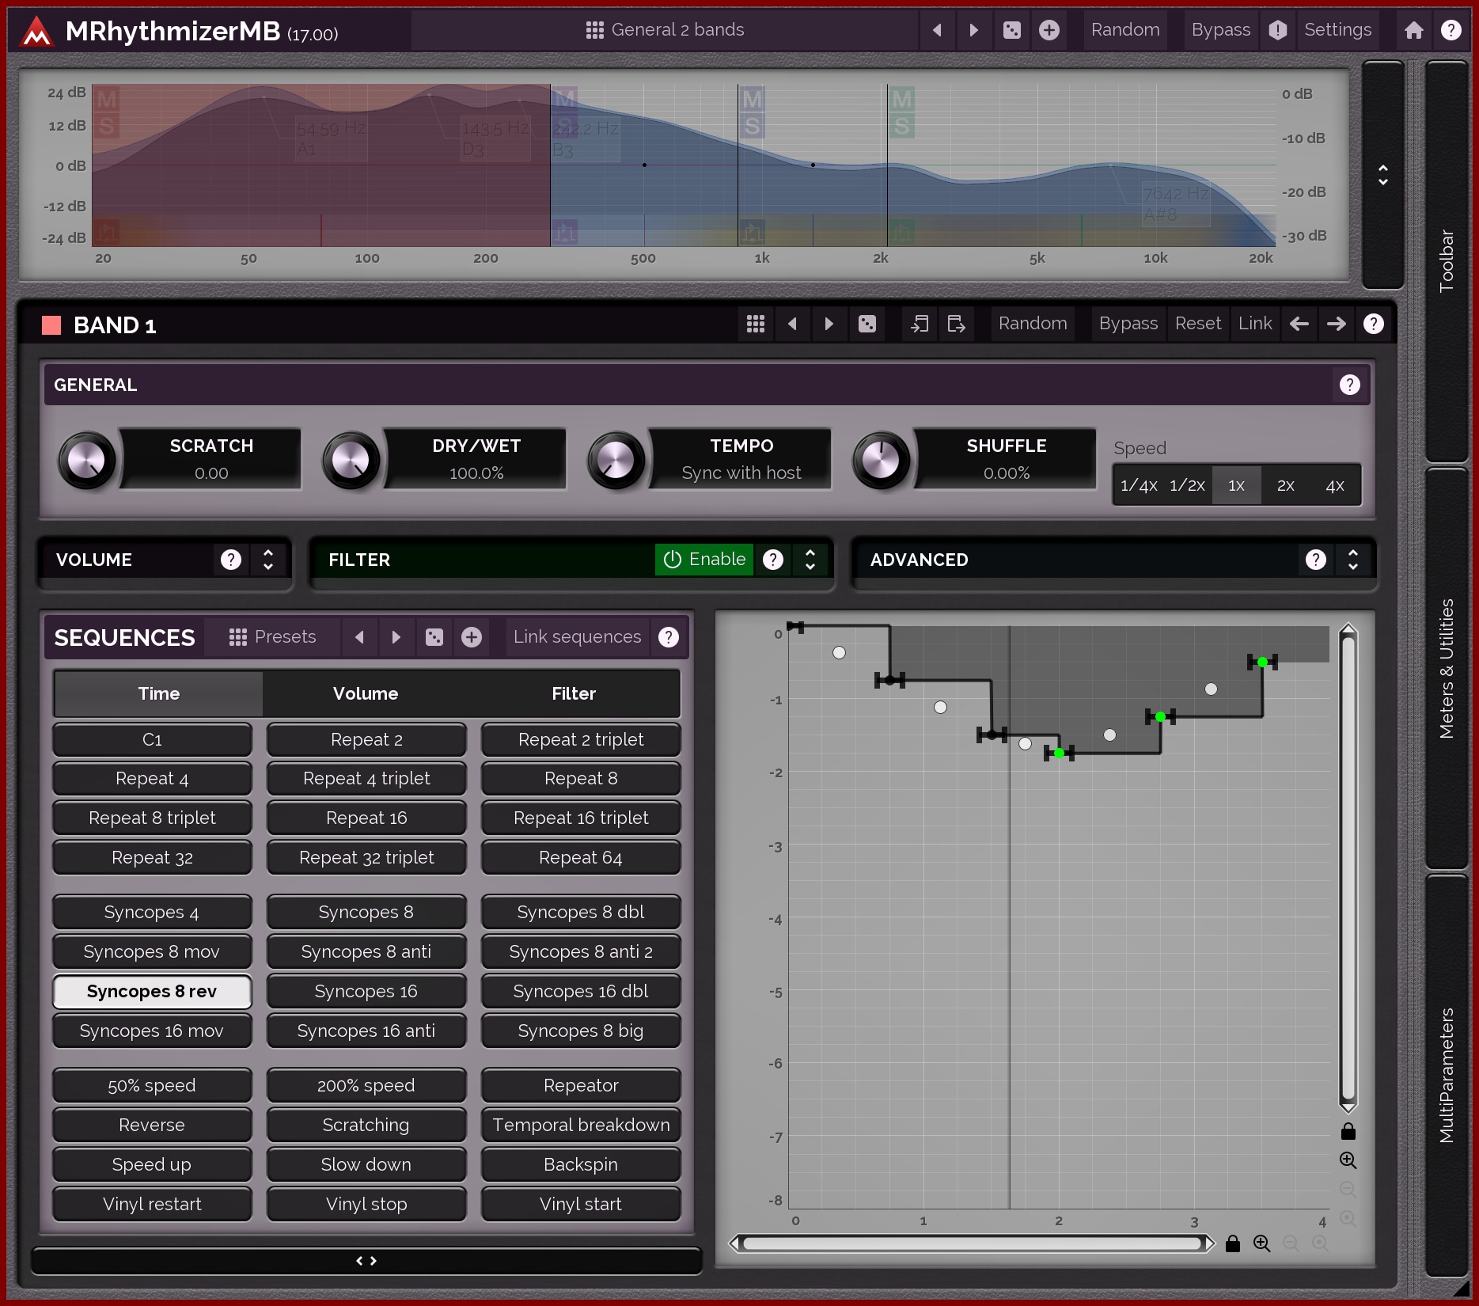Viewport: 1479px width, 1306px height.
Task: Click the Dry/Wet knob
Action: [x=351, y=460]
